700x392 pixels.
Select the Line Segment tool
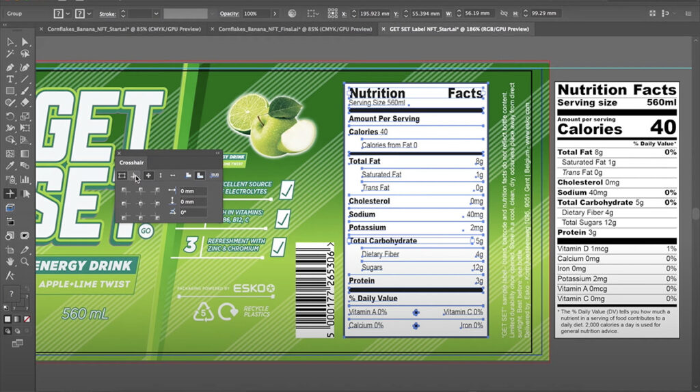[25, 79]
